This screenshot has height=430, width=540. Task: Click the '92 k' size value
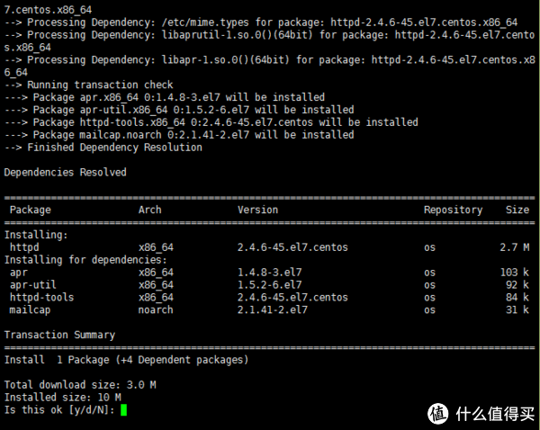tap(517, 284)
